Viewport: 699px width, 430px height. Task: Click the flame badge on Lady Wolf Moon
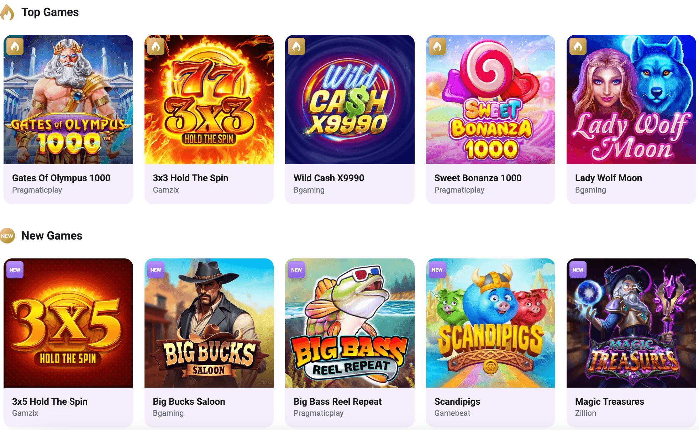(x=578, y=46)
